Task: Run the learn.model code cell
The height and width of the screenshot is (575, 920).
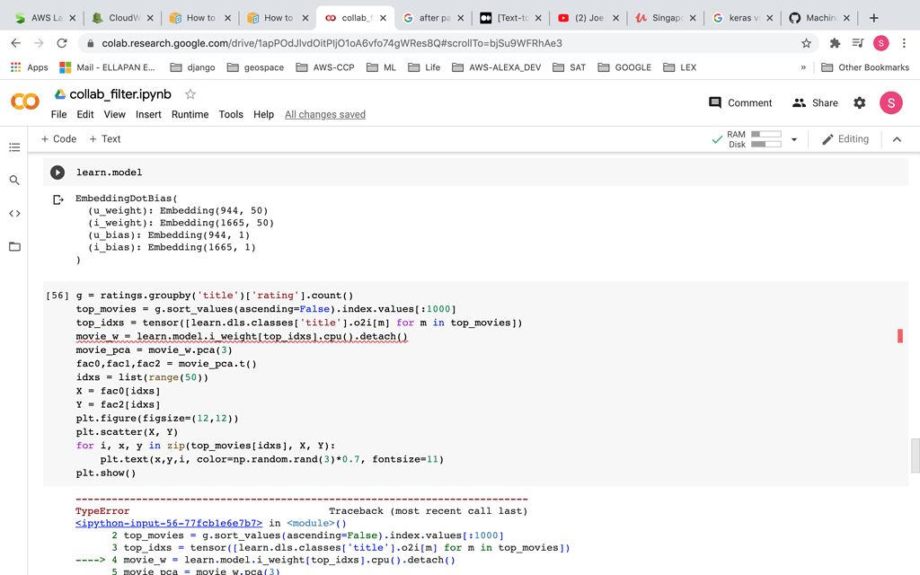Action: 57,172
